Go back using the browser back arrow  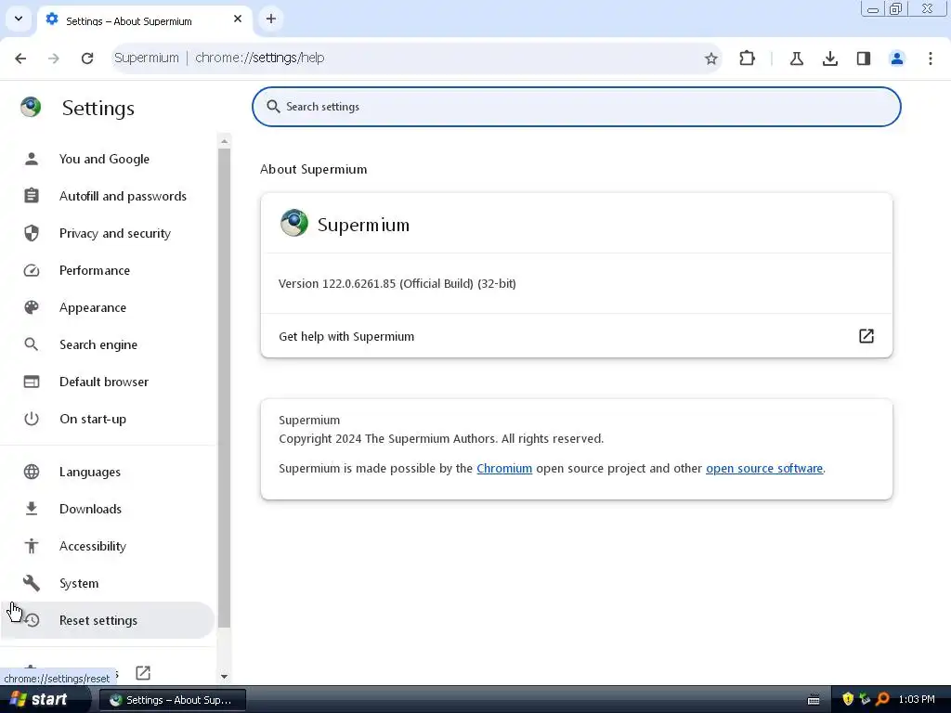tap(20, 58)
